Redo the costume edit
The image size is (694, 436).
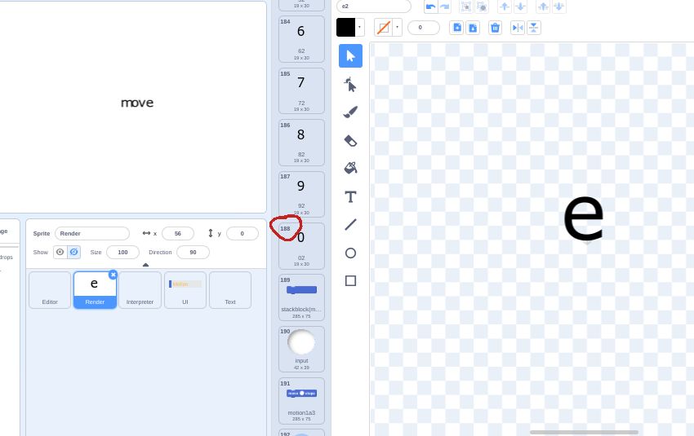pyautogui.click(x=444, y=7)
